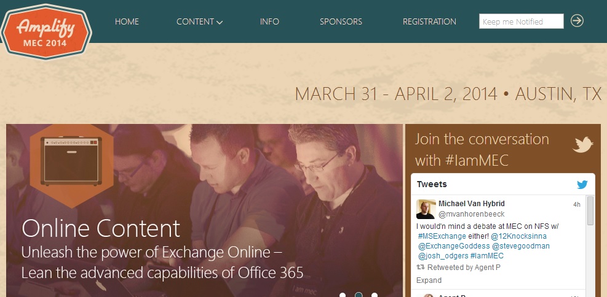Focus the Keep me Notified field
The width and height of the screenshot is (607, 297).
(x=521, y=21)
